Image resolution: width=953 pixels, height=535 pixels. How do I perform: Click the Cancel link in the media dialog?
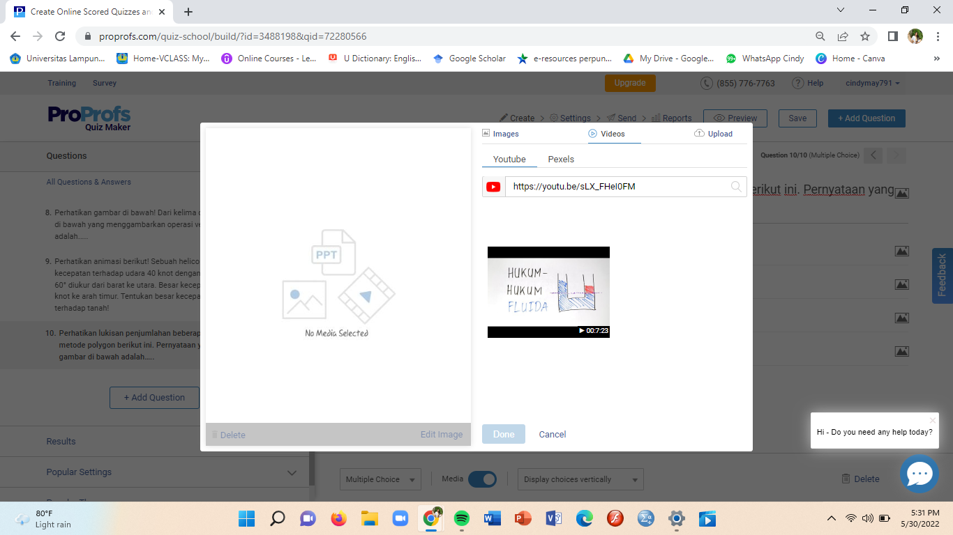coord(552,434)
